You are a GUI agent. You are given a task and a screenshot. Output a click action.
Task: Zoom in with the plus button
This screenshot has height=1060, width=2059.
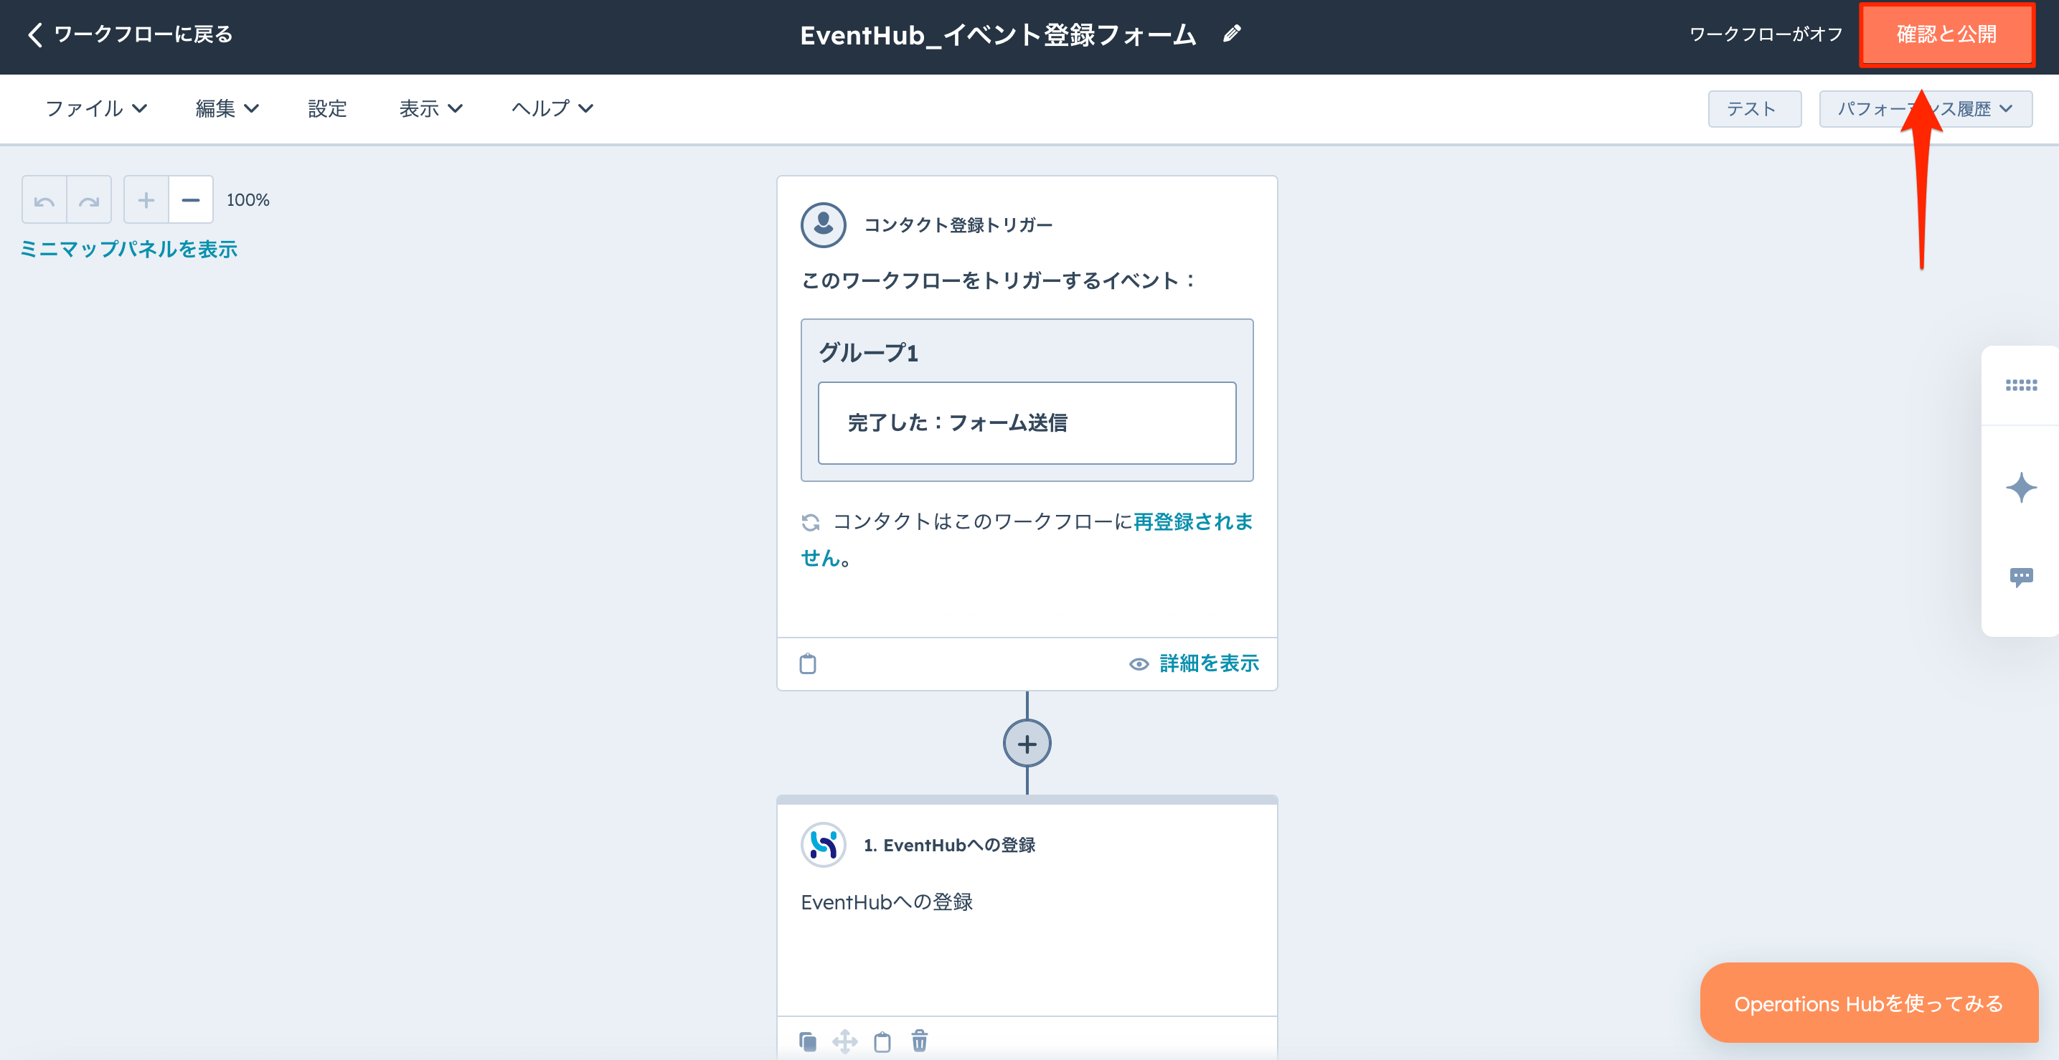pyautogui.click(x=146, y=199)
